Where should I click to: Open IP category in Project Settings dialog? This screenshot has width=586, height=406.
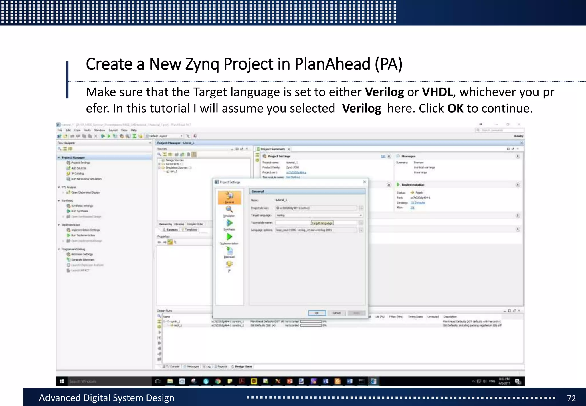(x=229, y=266)
